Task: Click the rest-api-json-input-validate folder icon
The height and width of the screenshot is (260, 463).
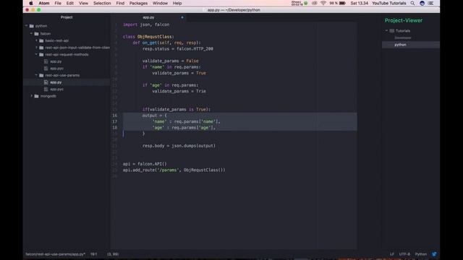Action: [41, 48]
